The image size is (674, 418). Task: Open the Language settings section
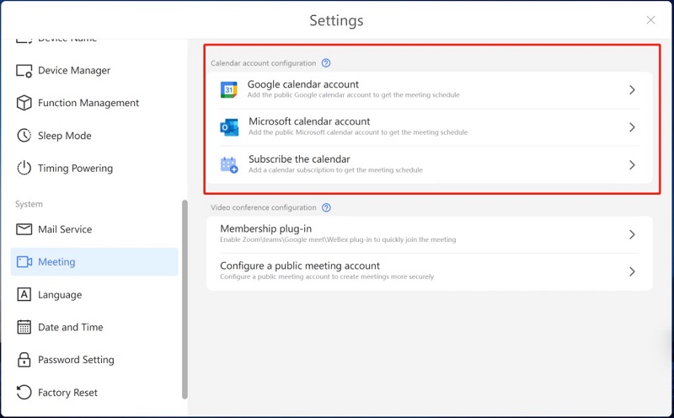tap(60, 295)
